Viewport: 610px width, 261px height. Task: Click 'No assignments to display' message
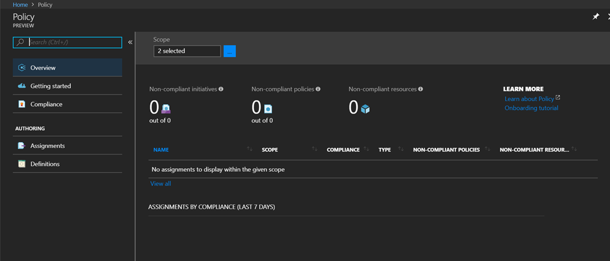(218, 169)
